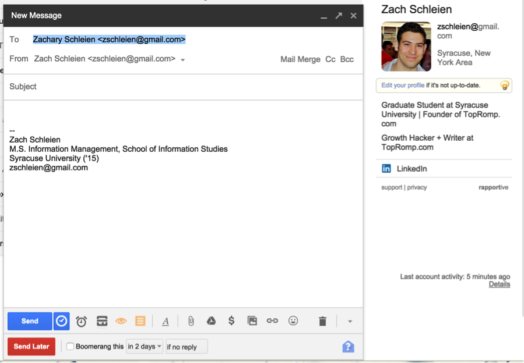Viewport: 524px width, 363px height.
Task: Click the rapportive brand label
Action: 493,187
